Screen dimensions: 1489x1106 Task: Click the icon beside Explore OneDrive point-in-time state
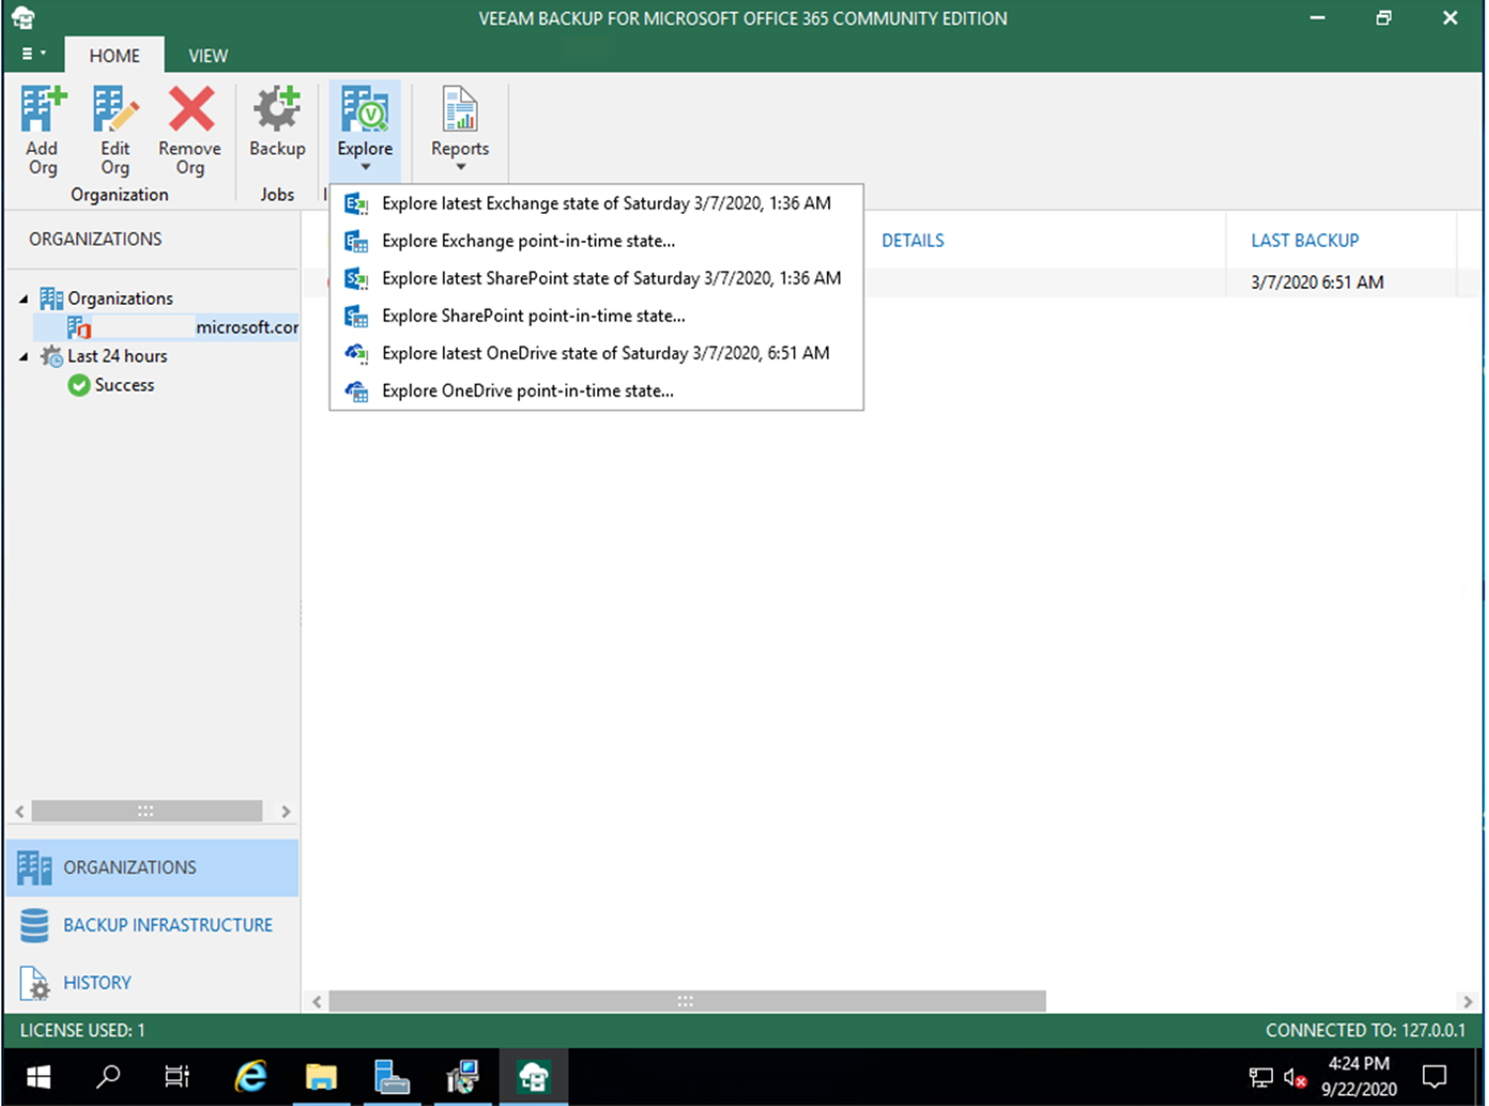(356, 392)
